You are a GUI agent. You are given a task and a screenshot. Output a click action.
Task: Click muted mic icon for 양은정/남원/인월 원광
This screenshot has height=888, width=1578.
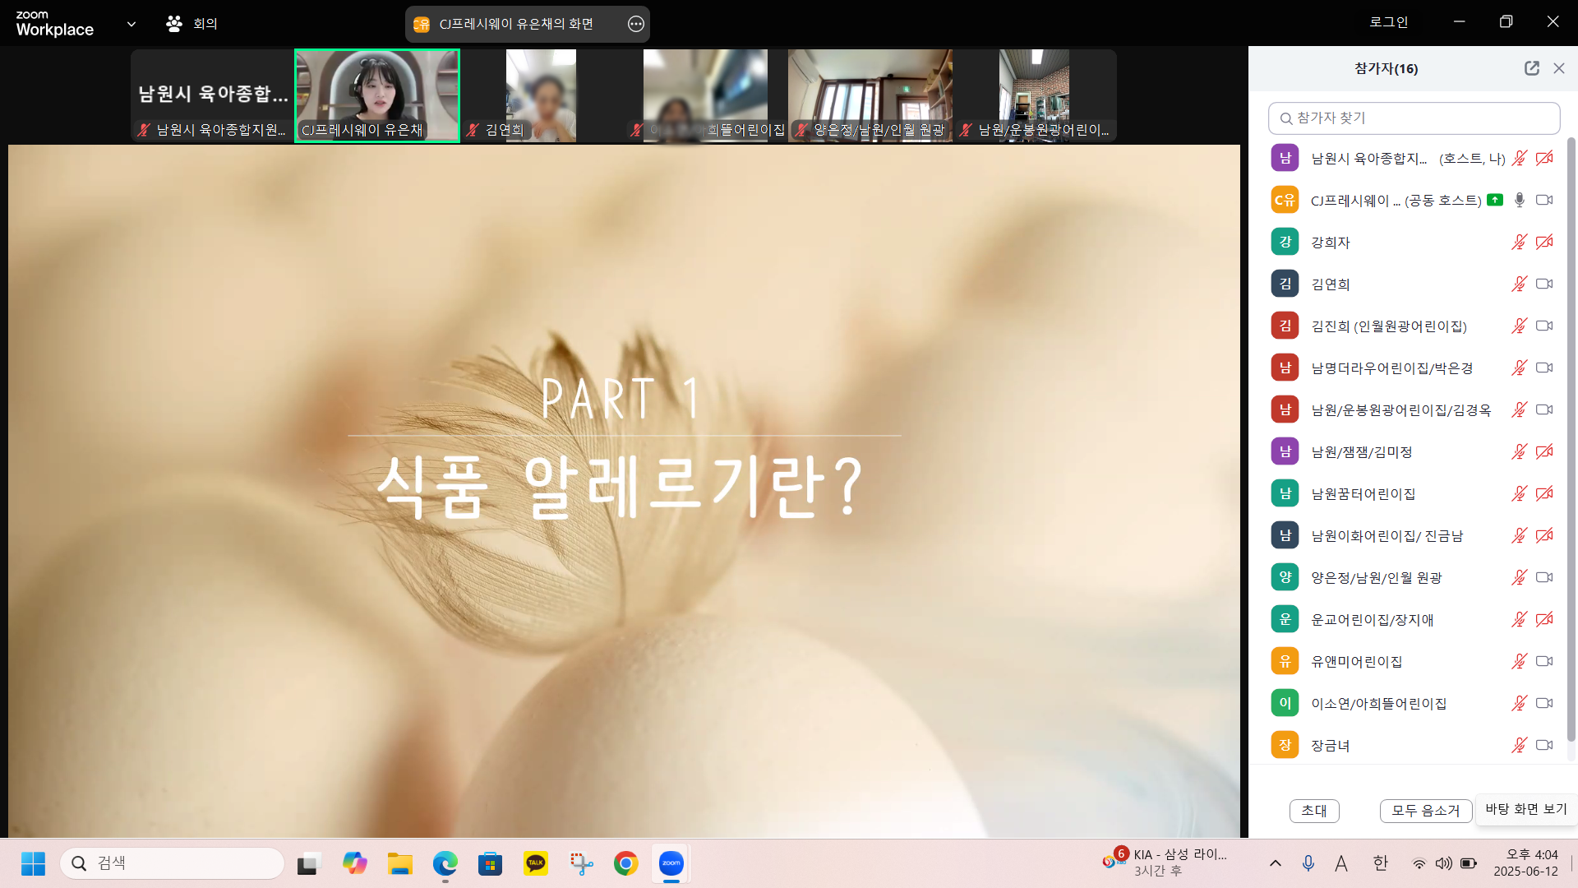1519,578
